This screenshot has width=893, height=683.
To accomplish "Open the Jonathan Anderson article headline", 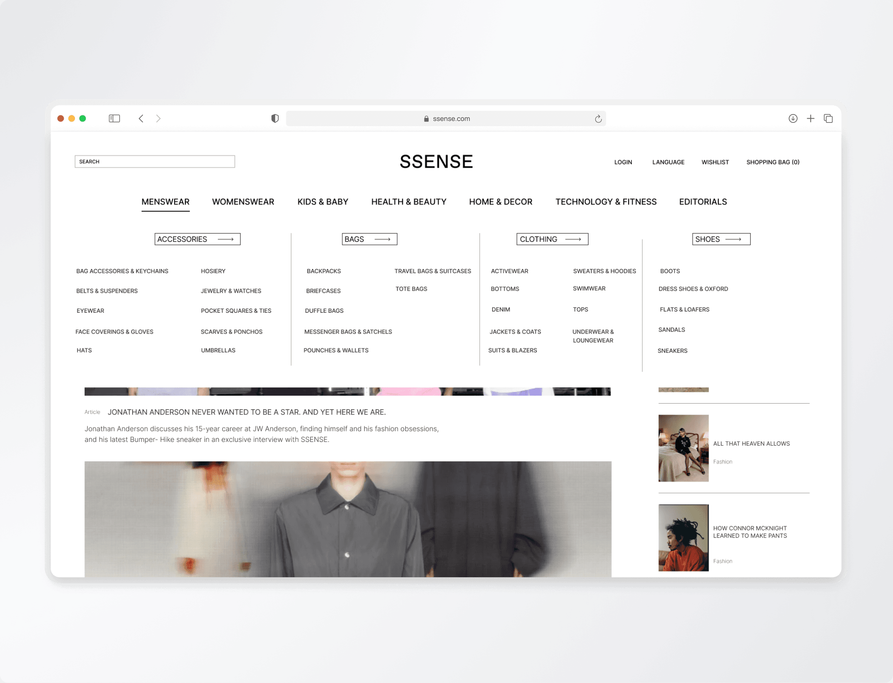I will tap(247, 412).
